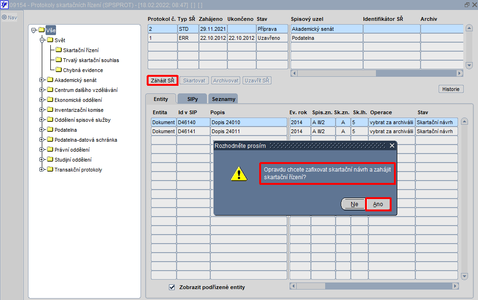Select the Entity tab
Image resolution: width=478 pixels, height=300 pixels.
(x=160, y=99)
